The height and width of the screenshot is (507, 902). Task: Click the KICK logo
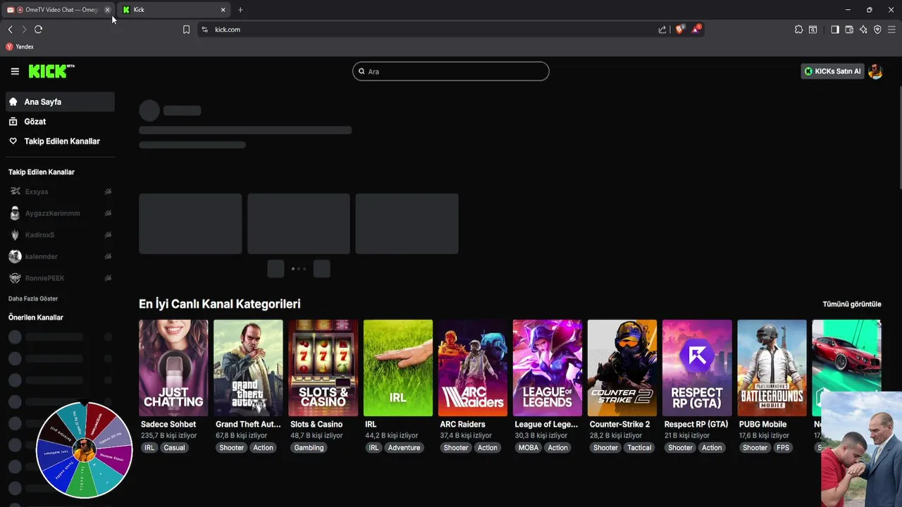(x=51, y=71)
